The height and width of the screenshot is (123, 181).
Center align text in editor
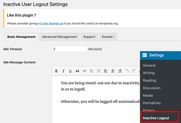click(113, 71)
